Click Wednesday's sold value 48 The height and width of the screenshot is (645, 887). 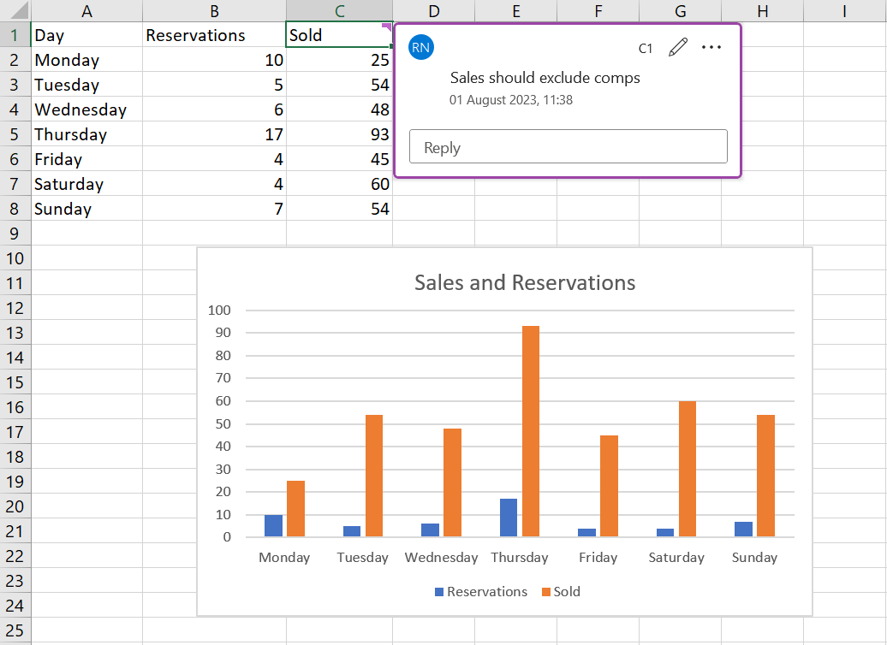tap(339, 109)
